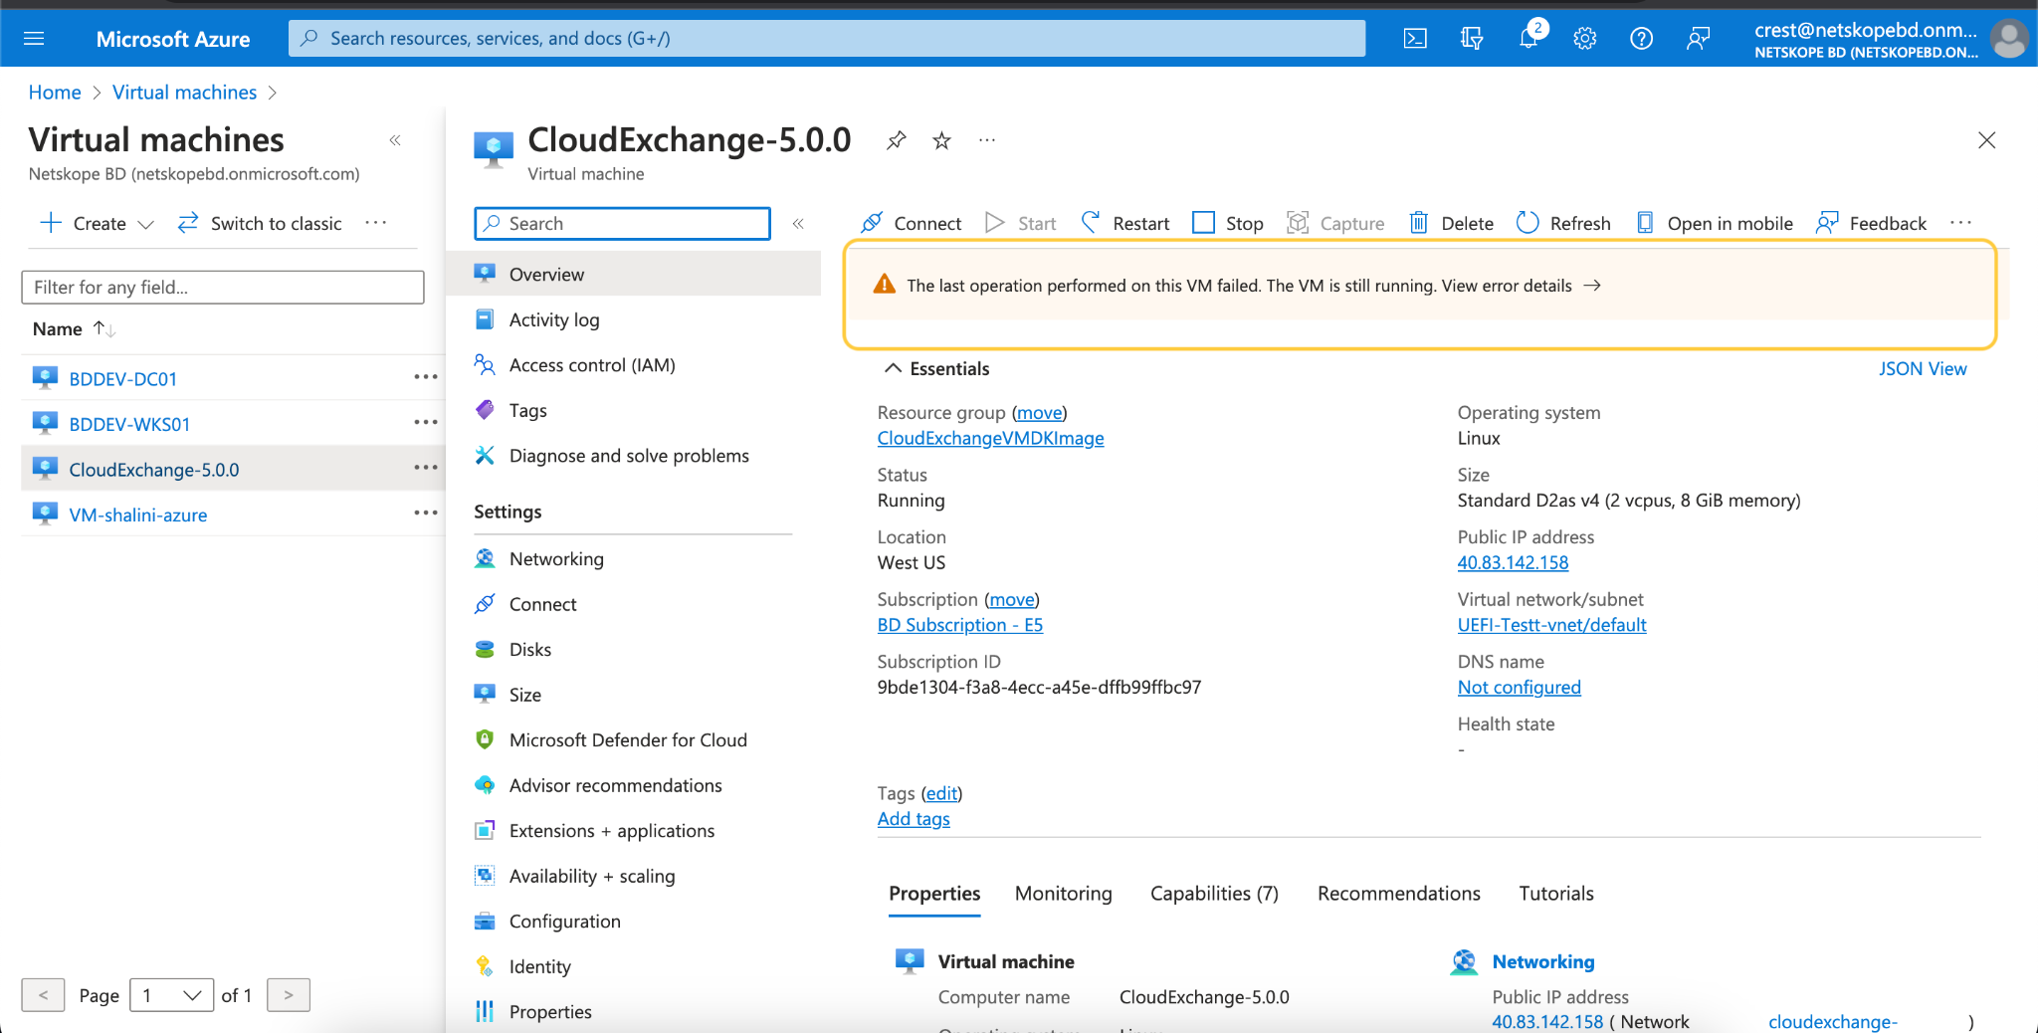The image size is (2038, 1033).
Task: Open the help question mark
Action: click(x=1642, y=39)
